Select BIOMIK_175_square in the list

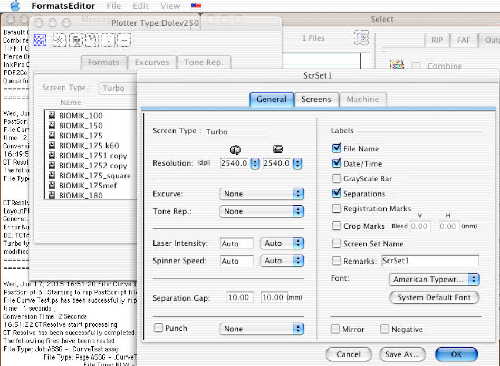click(x=95, y=175)
